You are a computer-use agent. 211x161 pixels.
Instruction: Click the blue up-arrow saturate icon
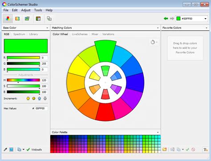[39, 98]
